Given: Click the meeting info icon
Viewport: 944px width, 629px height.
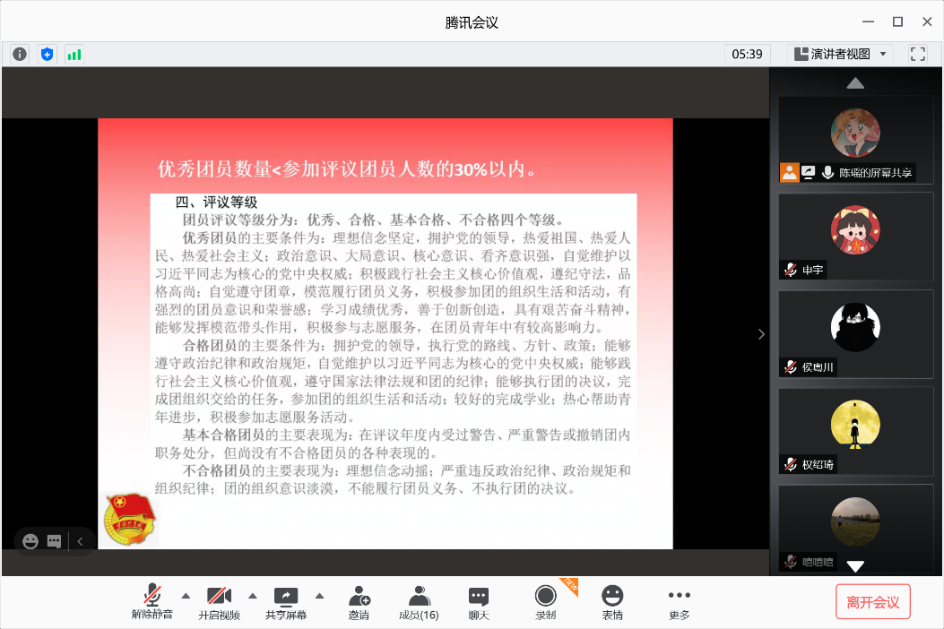Looking at the screenshot, I should pos(19,54).
